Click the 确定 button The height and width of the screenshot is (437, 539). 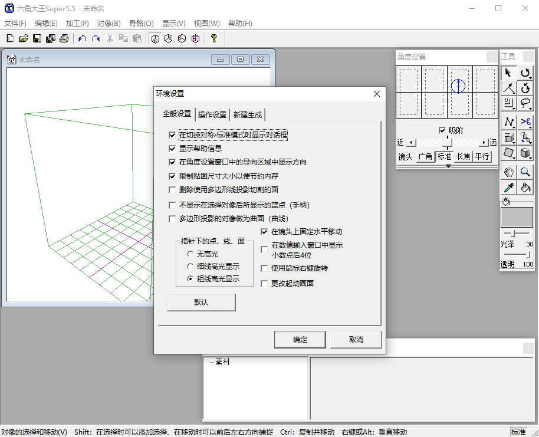tap(300, 340)
